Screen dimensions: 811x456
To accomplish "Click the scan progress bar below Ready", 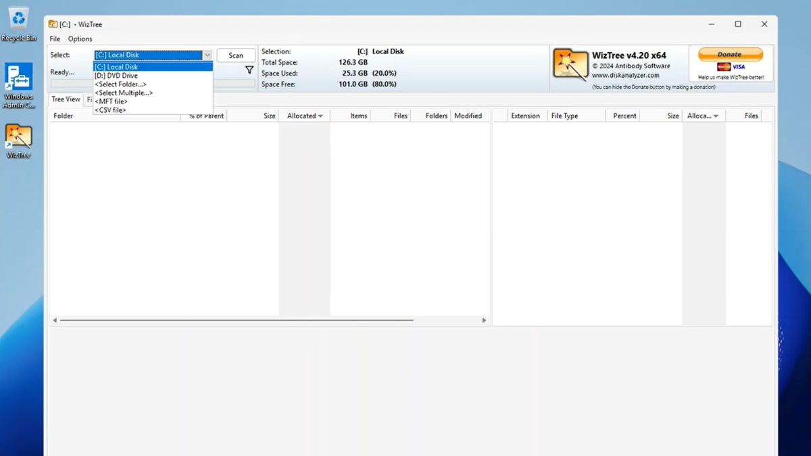I will point(153,83).
